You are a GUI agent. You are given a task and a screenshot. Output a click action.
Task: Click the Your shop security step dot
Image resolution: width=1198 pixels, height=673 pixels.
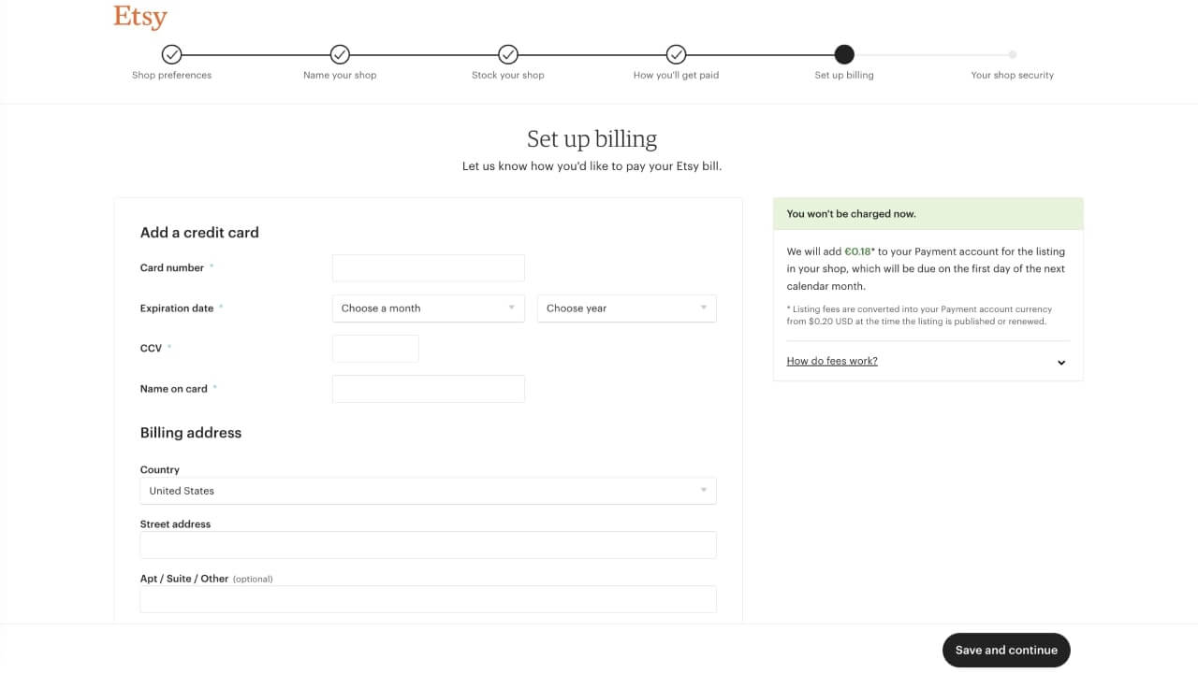coord(1012,53)
